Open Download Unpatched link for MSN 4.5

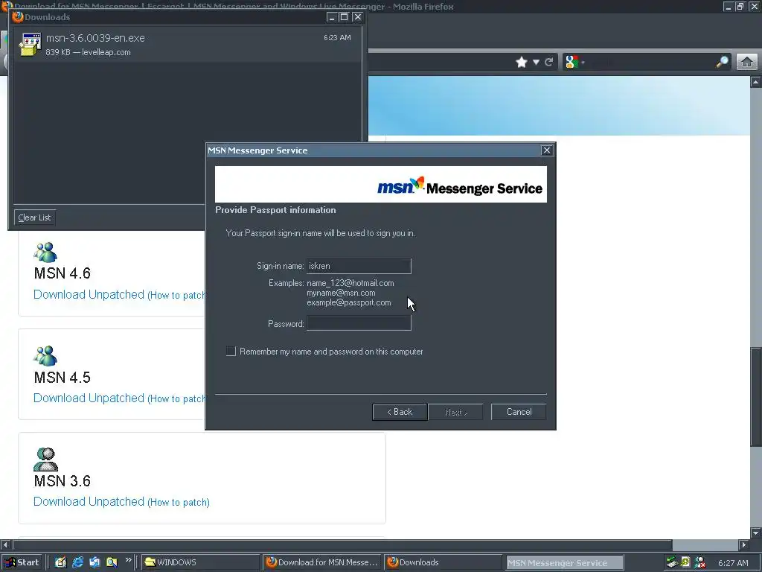pyautogui.click(x=89, y=398)
